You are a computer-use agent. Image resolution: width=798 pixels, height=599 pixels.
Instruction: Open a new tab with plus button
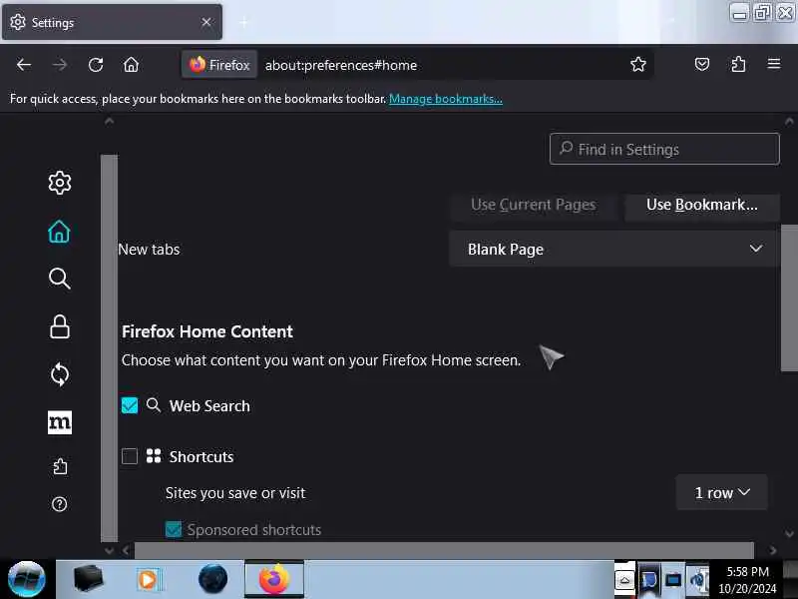pyautogui.click(x=244, y=22)
